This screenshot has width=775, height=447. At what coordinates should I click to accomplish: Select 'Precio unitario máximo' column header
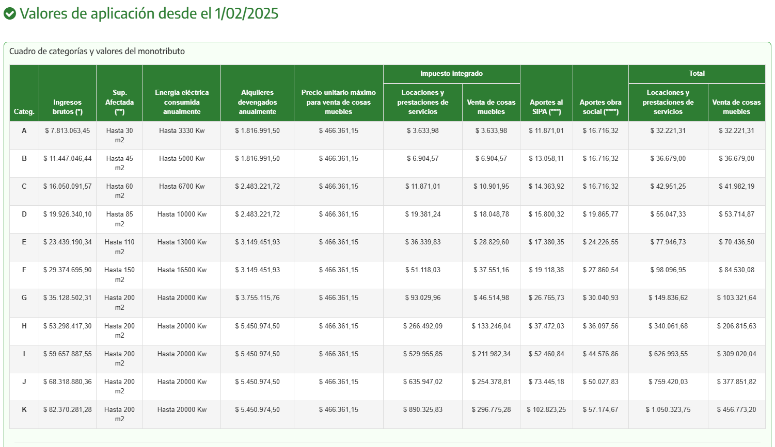tap(339, 102)
